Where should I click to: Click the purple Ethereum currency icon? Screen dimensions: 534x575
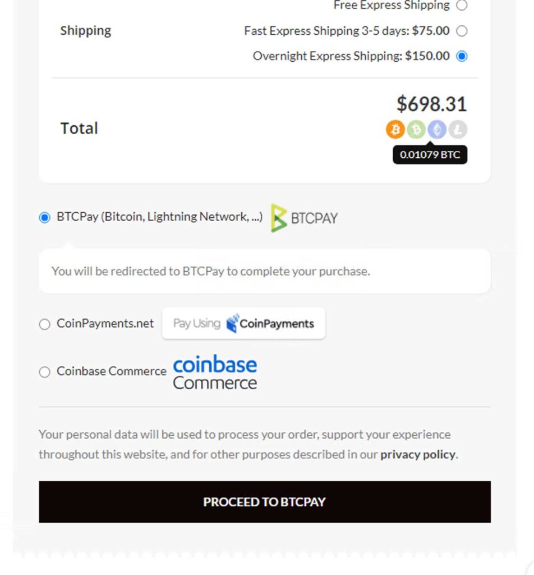[436, 130]
